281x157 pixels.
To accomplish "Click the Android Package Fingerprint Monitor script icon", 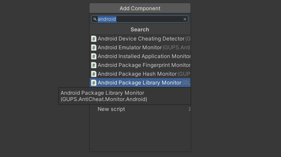I will (x=94, y=65).
